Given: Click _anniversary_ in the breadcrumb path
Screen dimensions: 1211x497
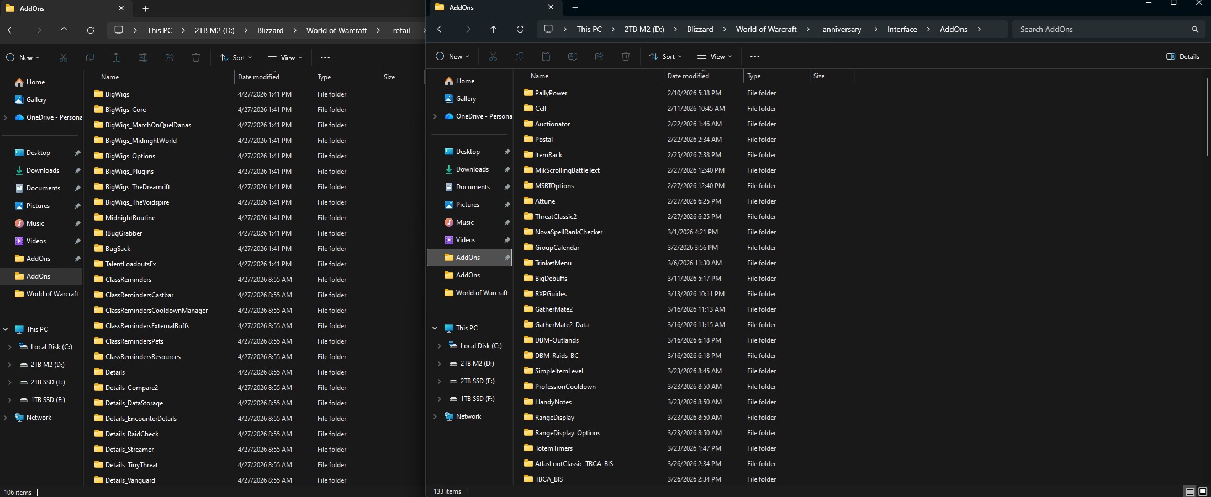Looking at the screenshot, I should point(842,29).
